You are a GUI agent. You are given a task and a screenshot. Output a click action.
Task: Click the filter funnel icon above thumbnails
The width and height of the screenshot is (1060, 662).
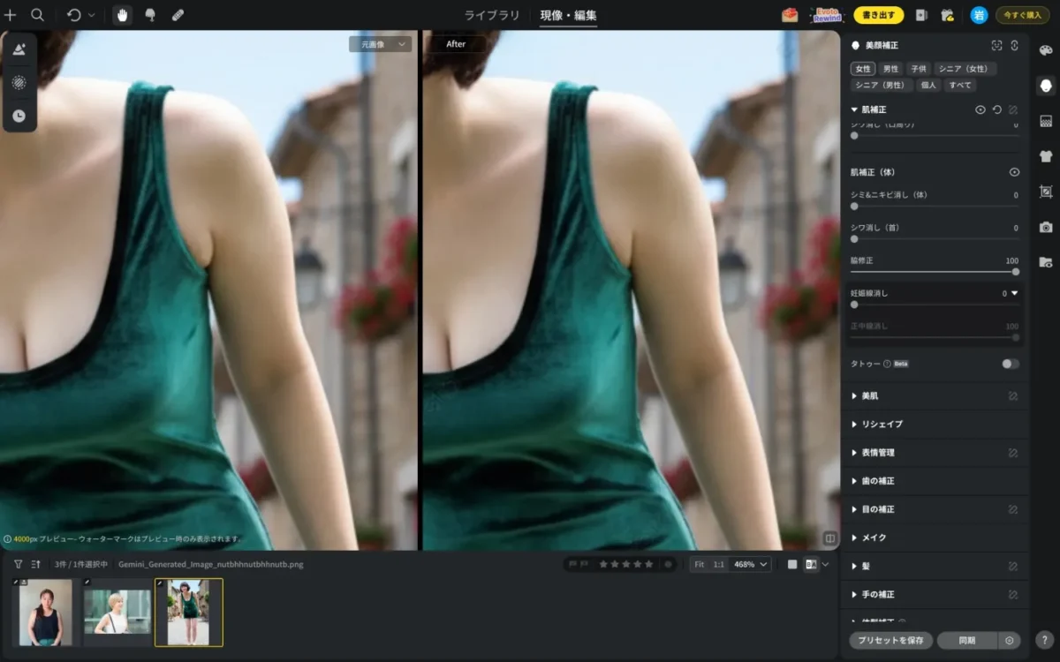(x=18, y=564)
